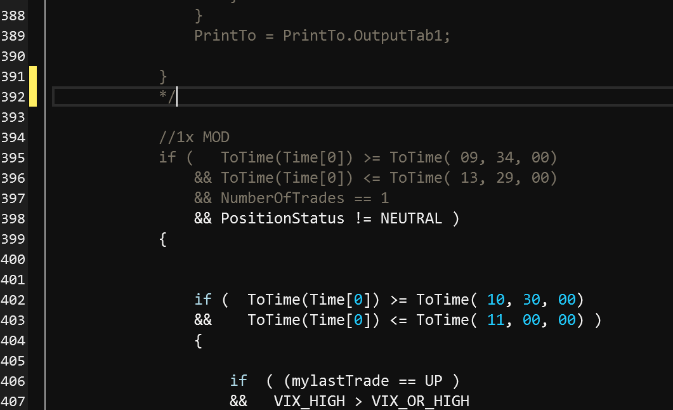Click the highlighted number 11 on line 403
The width and height of the screenshot is (673, 410).
click(495, 320)
